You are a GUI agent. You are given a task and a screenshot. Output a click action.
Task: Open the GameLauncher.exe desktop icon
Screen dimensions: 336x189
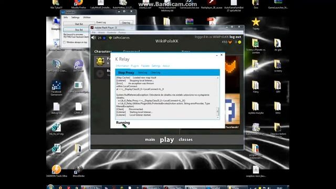pyautogui.click(x=190, y=4)
